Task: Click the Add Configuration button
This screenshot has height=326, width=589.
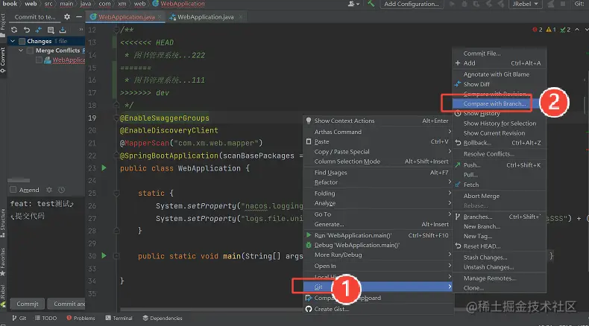Action: coord(412,4)
